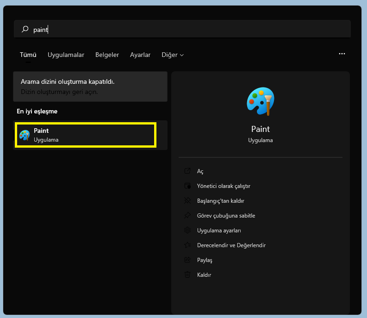Click the small Paint palette icon in results
Viewport: 367px width, 318px height.
point(25,135)
